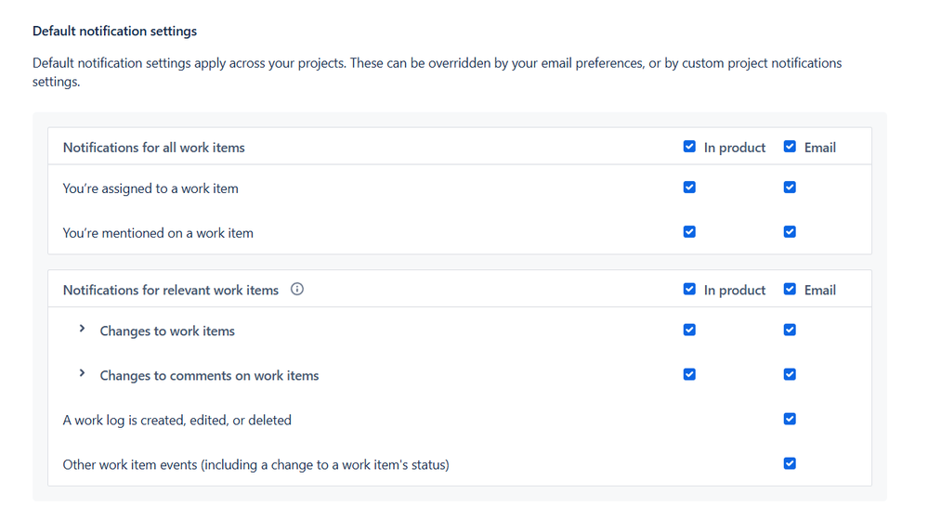Image resolution: width=928 pixels, height=519 pixels.
Task: Toggle In product for relevant work items header
Action: click(689, 290)
